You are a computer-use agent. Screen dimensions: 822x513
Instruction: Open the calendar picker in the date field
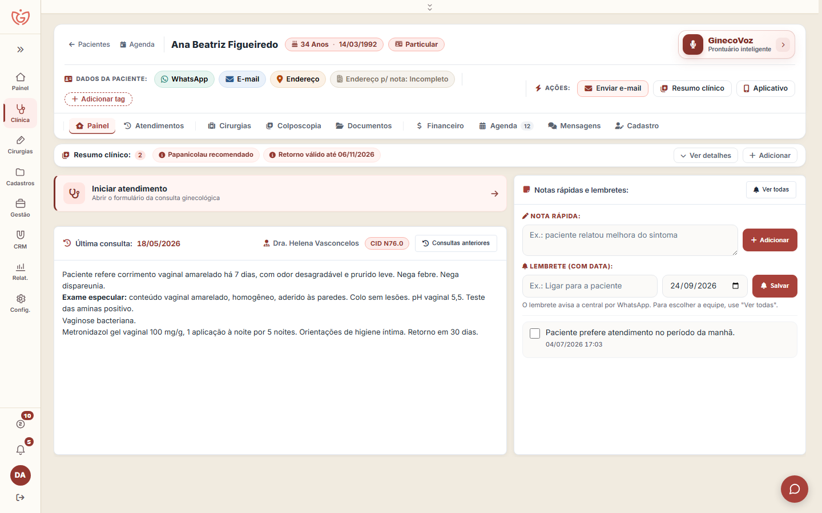pos(736,286)
